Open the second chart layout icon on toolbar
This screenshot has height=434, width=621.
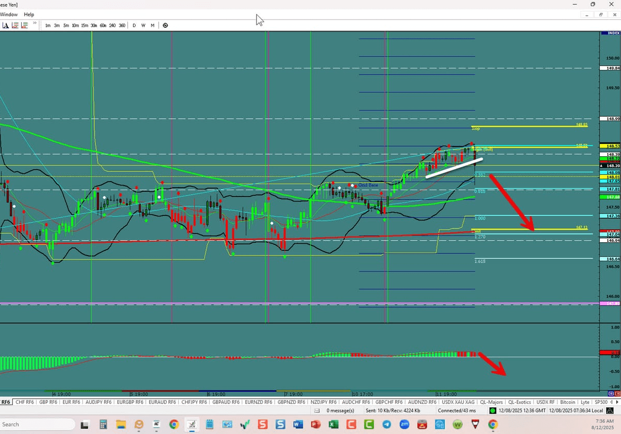point(24,25)
